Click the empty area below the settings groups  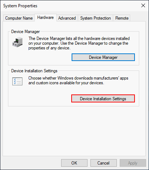pos(74,131)
